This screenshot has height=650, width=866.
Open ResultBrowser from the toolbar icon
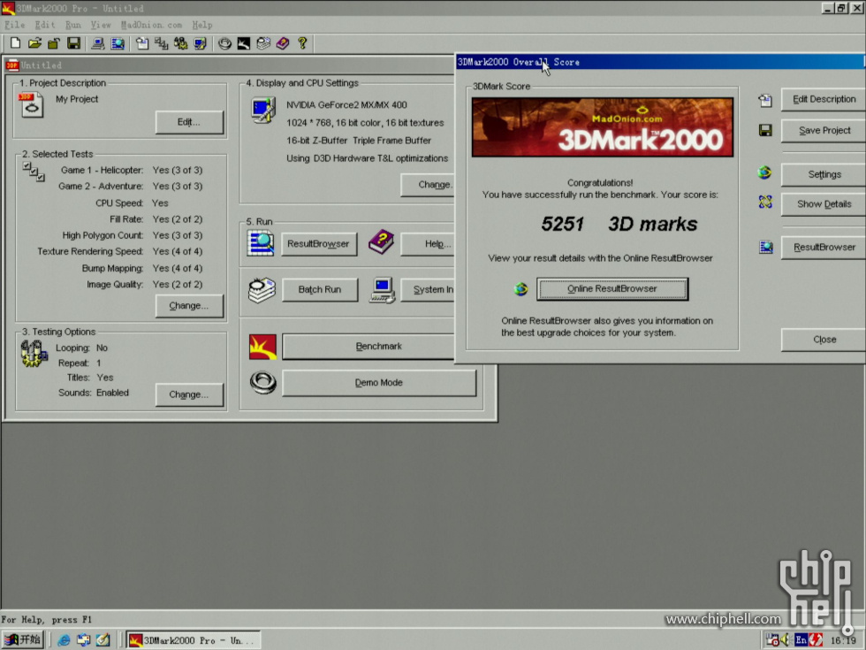[118, 43]
